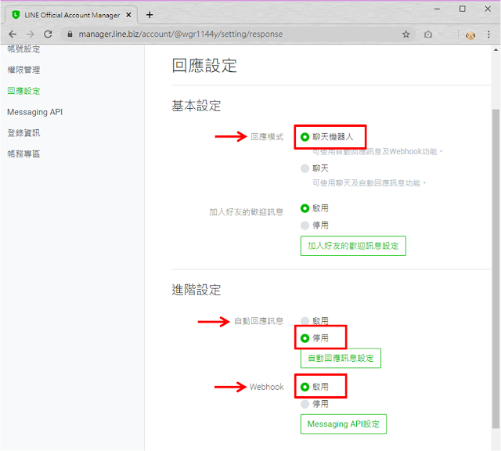Open 登錄資訊 in the sidebar
Image resolution: width=501 pixels, height=451 pixels.
click(x=23, y=133)
